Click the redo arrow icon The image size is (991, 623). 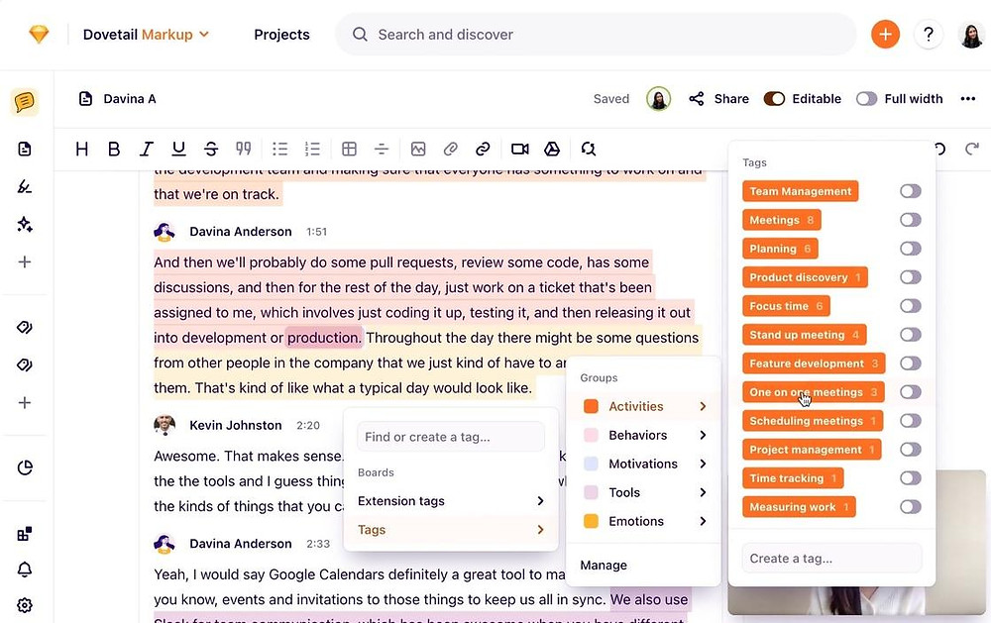point(971,150)
